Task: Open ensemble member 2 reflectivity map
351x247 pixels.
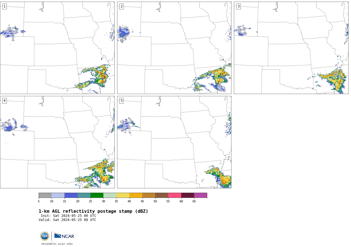Action: (174, 48)
